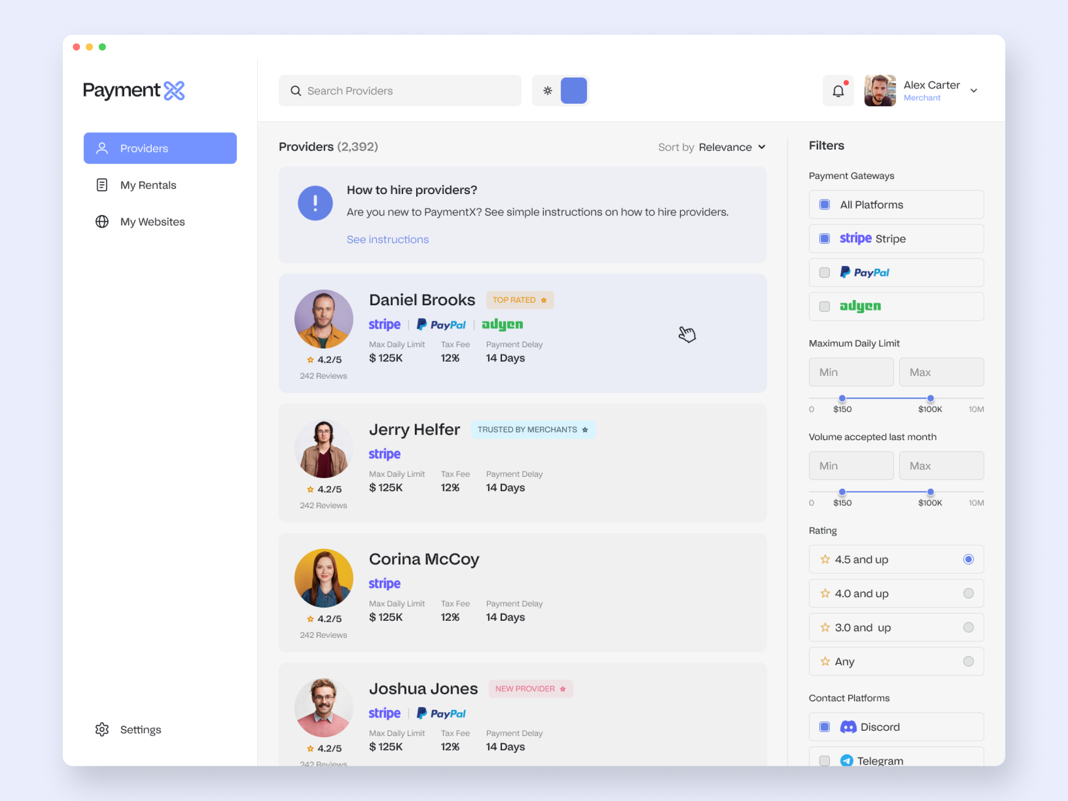Screen dimensions: 1068x801
Task: Click Volume slider $150 handle
Action: click(842, 492)
